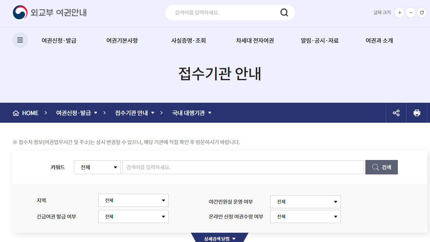Open the hamburger navigation menu
430x242 pixels.
(20, 40)
